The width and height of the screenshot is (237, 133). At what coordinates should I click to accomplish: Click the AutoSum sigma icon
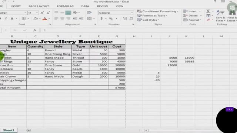coord(208,11)
